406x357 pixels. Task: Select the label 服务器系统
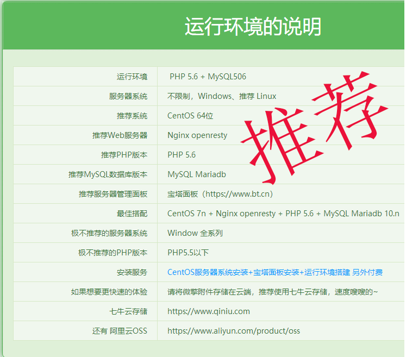pyautogui.click(x=128, y=96)
